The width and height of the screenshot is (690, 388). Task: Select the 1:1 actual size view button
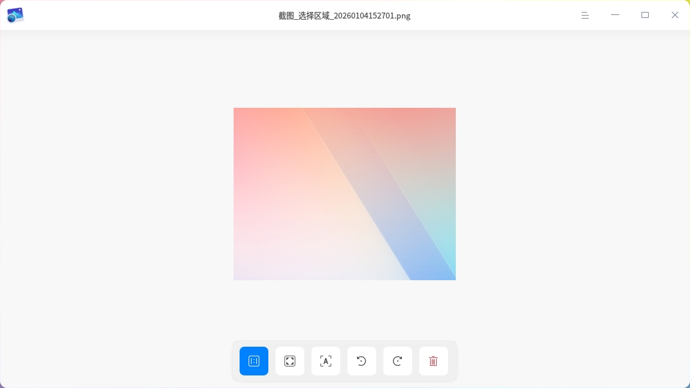254,361
